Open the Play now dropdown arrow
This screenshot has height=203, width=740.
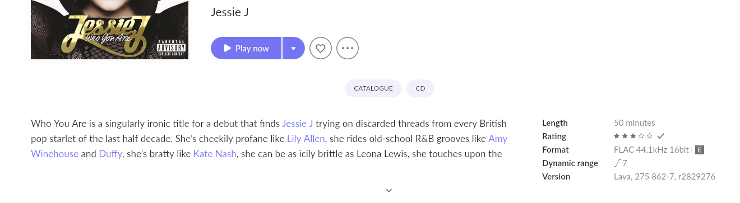(293, 48)
